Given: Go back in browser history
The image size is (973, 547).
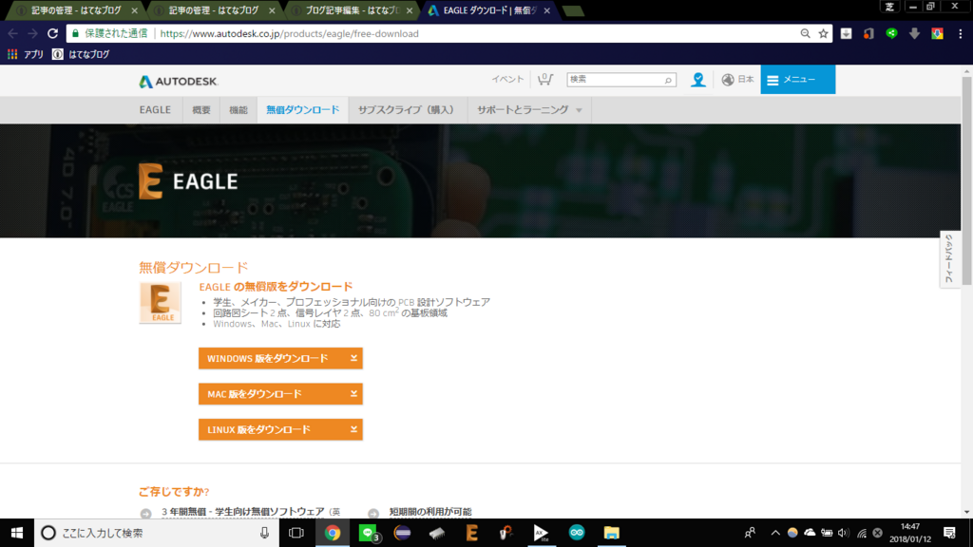Looking at the screenshot, I should click(13, 33).
